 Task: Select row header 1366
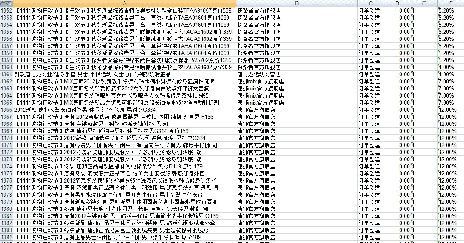pos(7,110)
